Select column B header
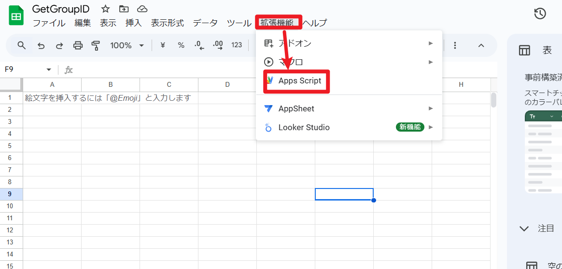Screen dimensions: 562x269 coord(111,85)
